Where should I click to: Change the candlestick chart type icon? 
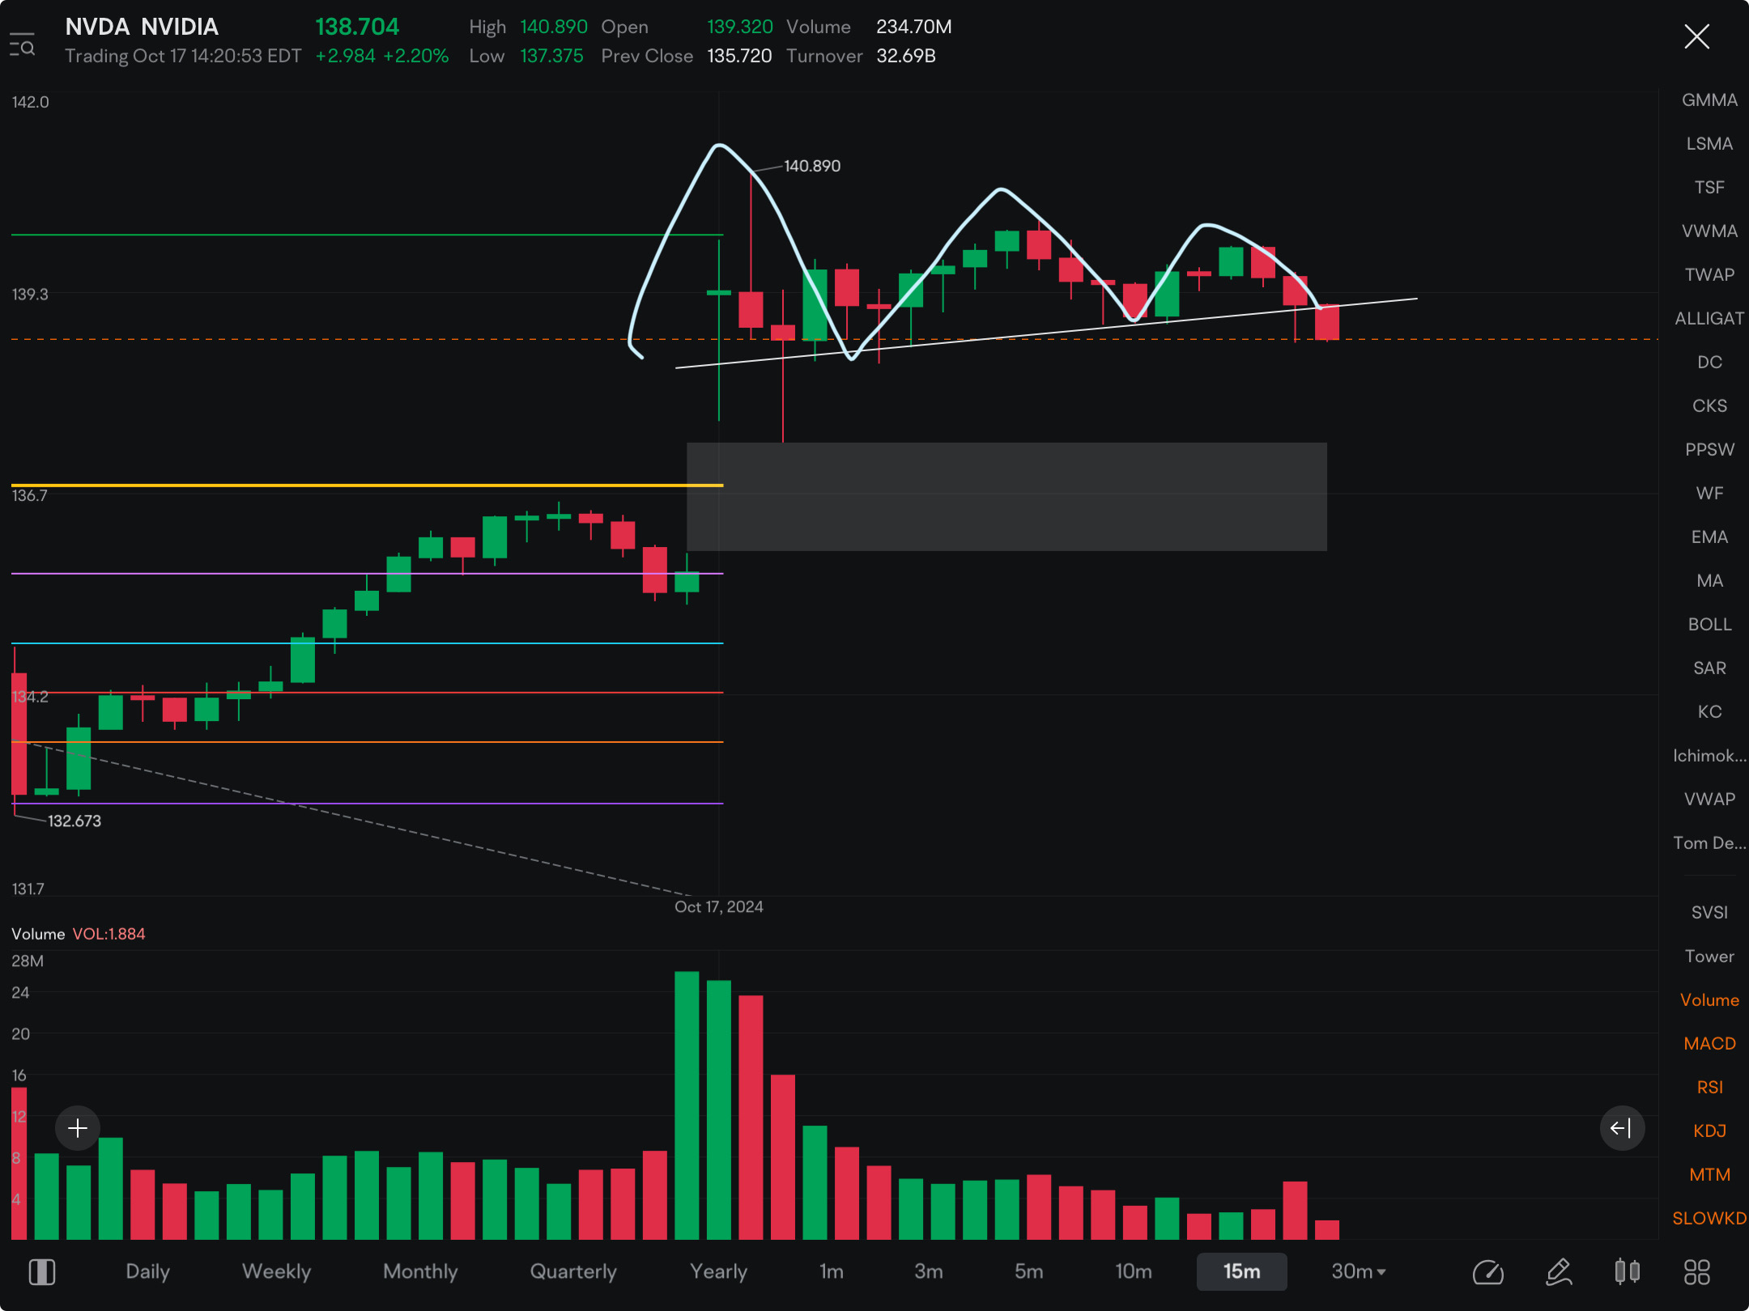[1628, 1272]
